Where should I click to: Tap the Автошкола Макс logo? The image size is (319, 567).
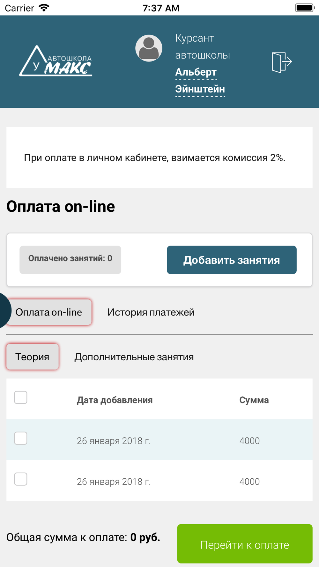pyautogui.click(x=56, y=61)
